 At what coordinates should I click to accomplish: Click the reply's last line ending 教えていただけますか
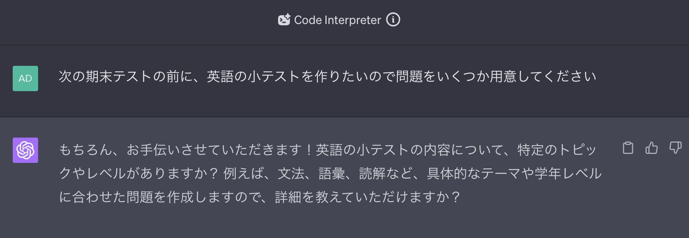(259, 197)
